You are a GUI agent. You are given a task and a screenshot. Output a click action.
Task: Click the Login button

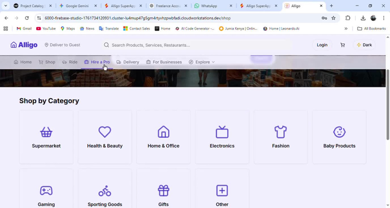point(322,45)
